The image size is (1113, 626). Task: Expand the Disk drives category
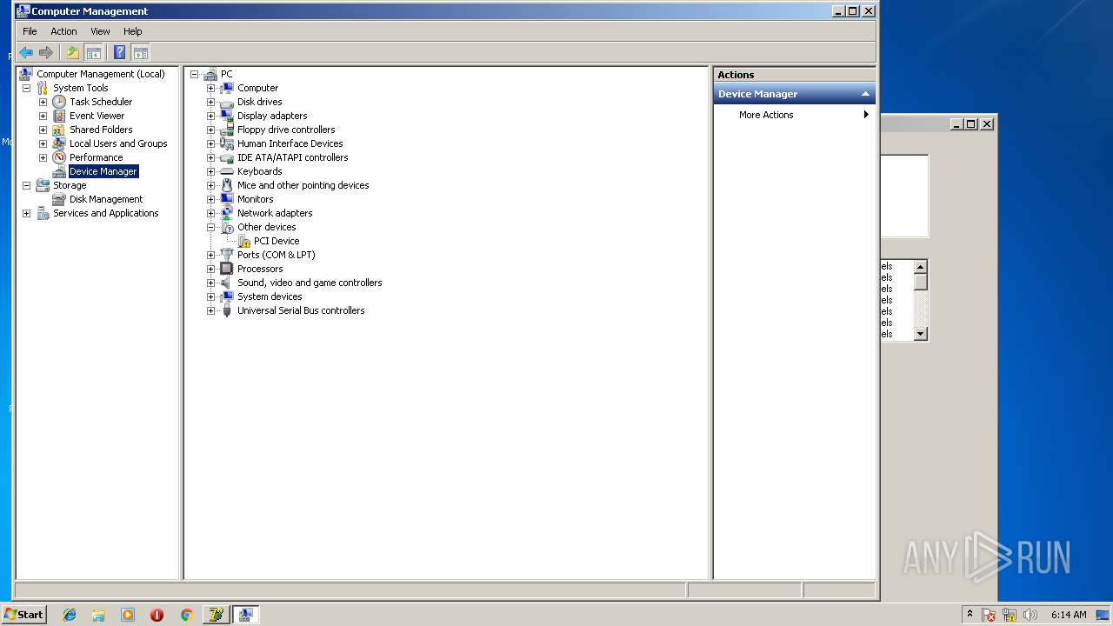[210, 102]
